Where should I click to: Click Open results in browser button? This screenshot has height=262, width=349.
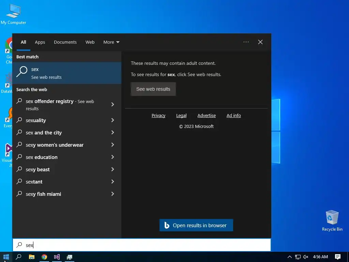tap(196, 225)
